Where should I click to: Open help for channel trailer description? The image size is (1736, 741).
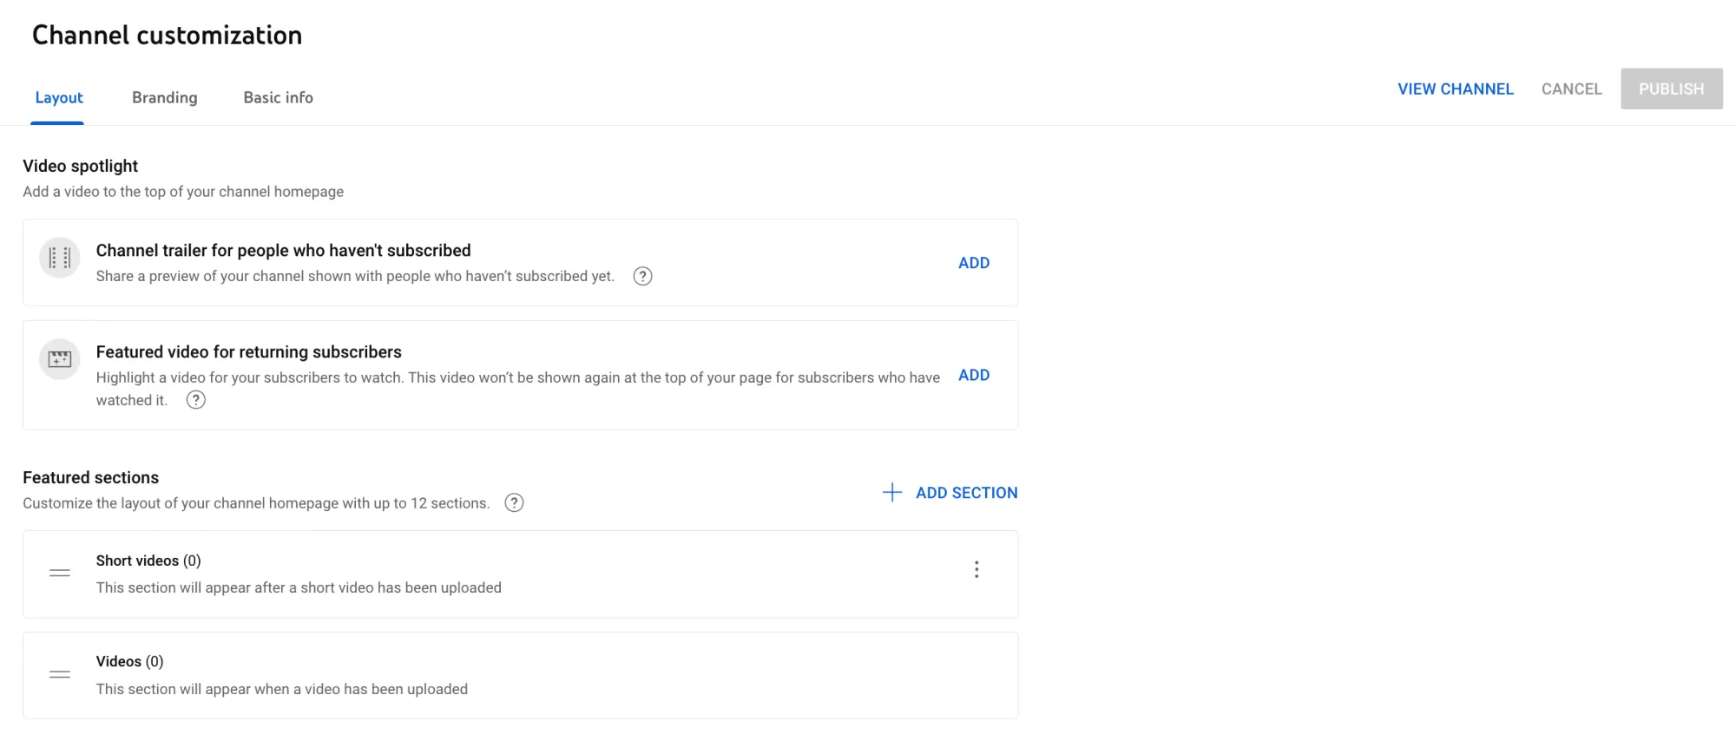pyautogui.click(x=642, y=277)
